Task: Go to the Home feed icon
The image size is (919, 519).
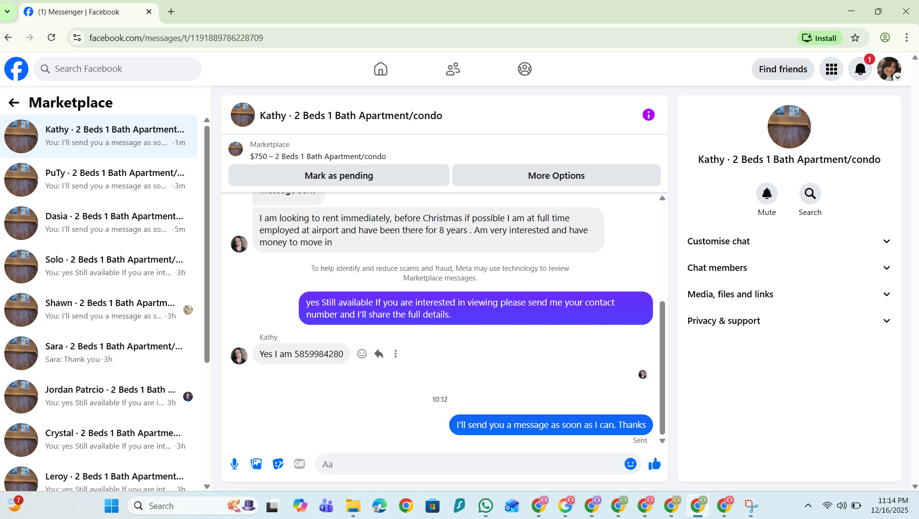Action: pos(380,69)
